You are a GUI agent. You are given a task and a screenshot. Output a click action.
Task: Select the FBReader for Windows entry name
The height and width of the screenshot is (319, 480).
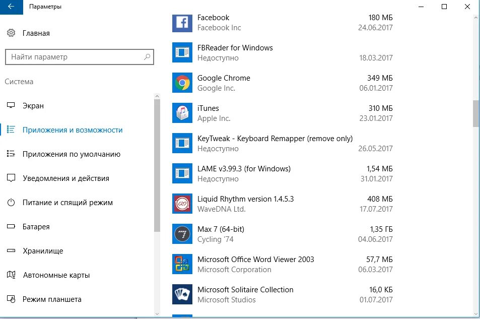pos(235,48)
